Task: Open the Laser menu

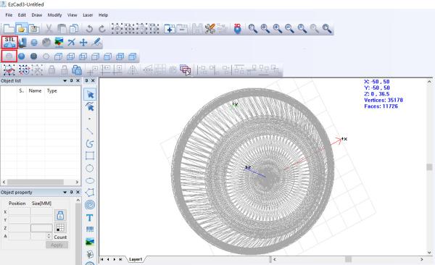Action: (x=88, y=15)
